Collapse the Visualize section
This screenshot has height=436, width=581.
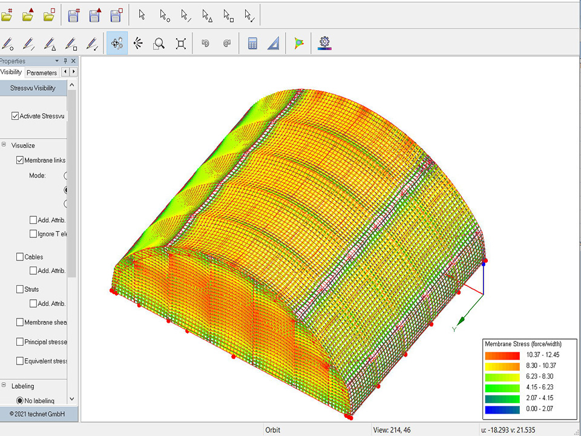tap(4, 145)
